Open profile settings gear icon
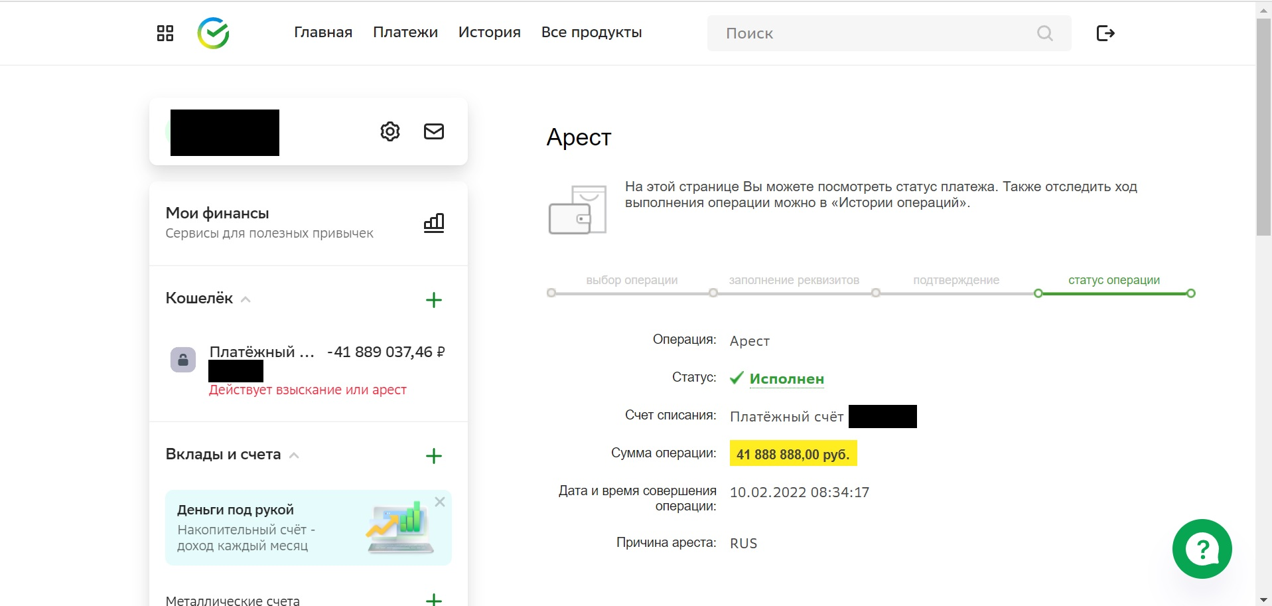Image resolution: width=1272 pixels, height=606 pixels. click(x=390, y=131)
